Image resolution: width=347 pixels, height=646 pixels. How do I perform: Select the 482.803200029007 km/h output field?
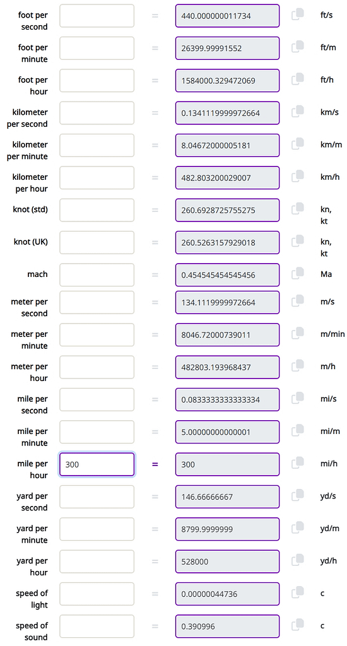[x=228, y=177]
